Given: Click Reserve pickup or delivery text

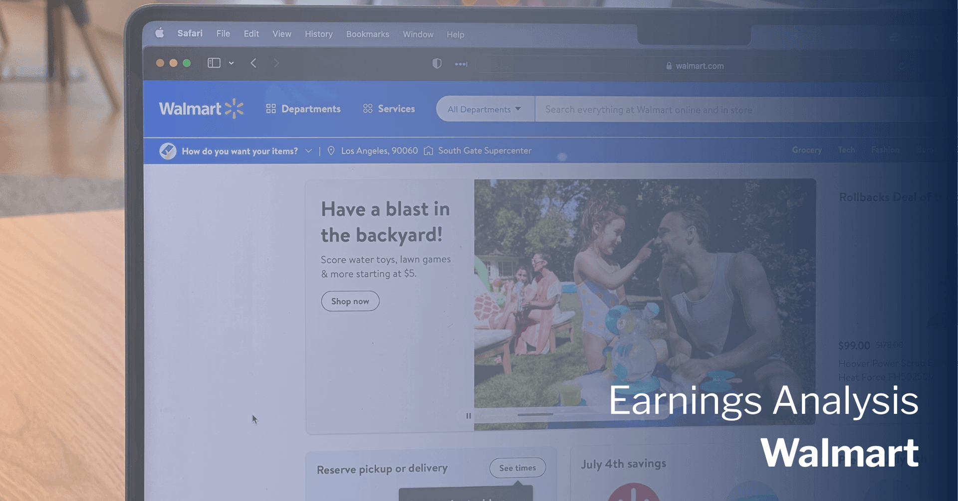Looking at the screenshot, I should (382, 469).
